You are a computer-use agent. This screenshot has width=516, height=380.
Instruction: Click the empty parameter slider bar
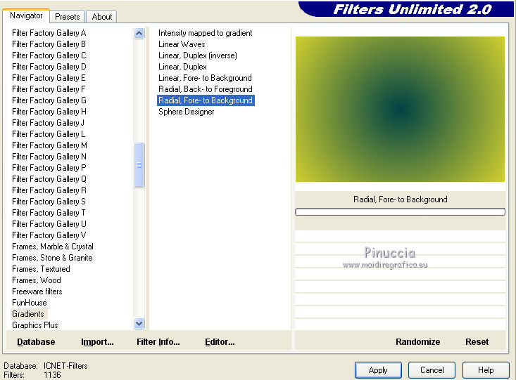(400, 212)
